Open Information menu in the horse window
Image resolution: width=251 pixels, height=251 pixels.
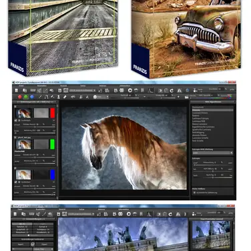click(x=125, y=86)
